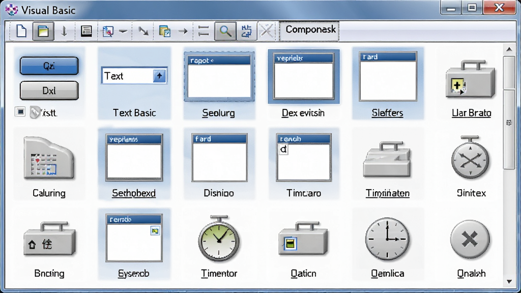The image size is (521, 293).
Task: Select the Dex evitsin window component
Action: 304,76
